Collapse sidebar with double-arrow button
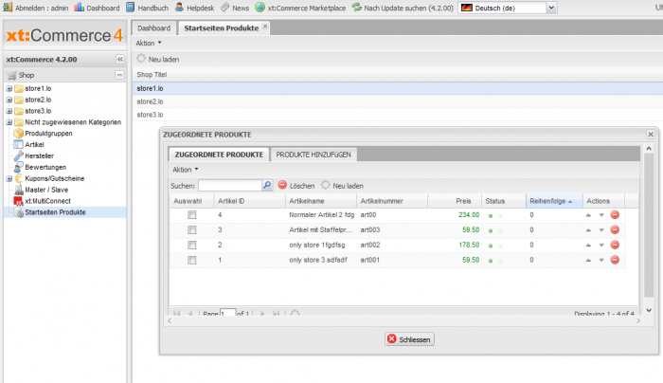663x383 pixels. tap(120, 59)
